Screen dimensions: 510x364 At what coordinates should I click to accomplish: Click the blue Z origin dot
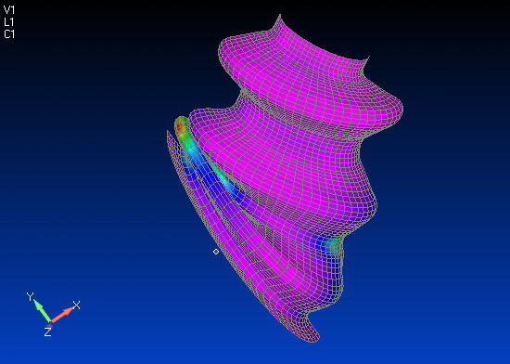tap(49, 324)
